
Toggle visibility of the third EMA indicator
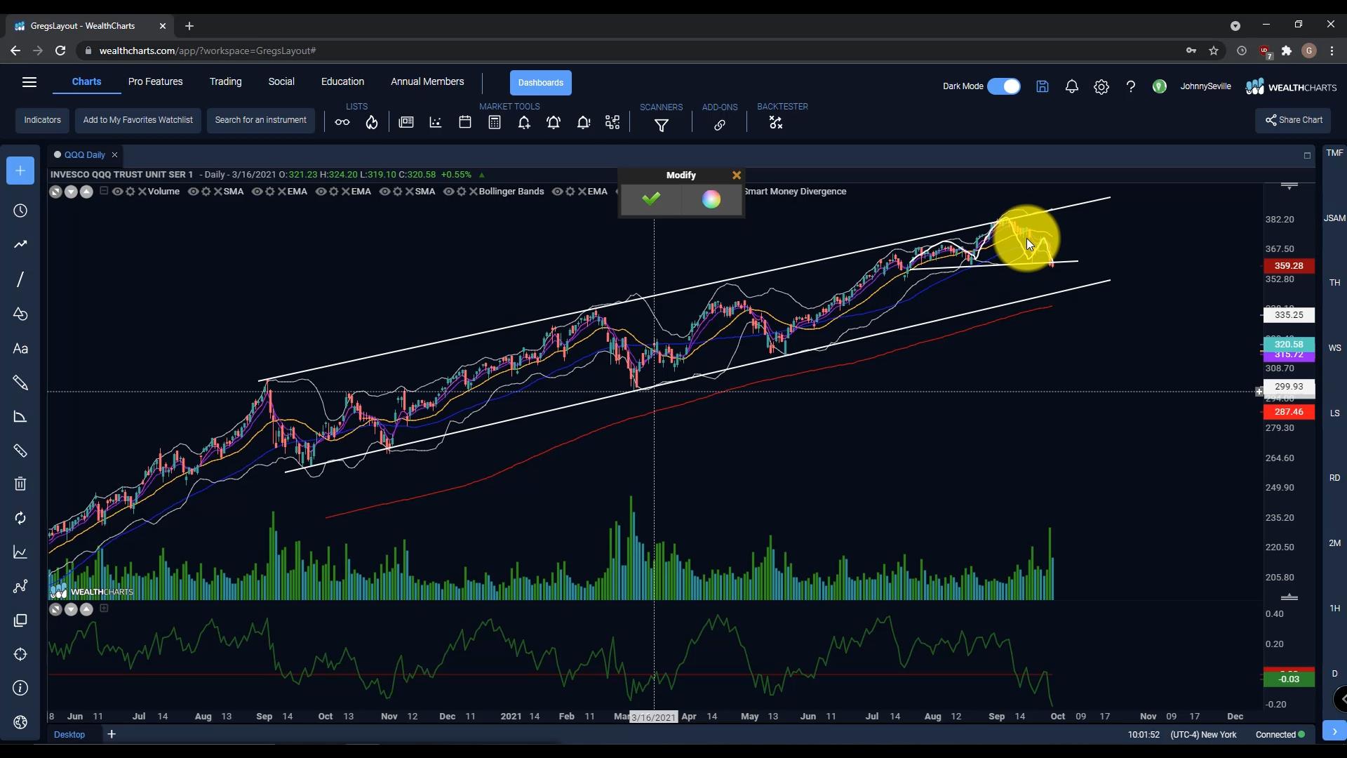pos(557,192)
